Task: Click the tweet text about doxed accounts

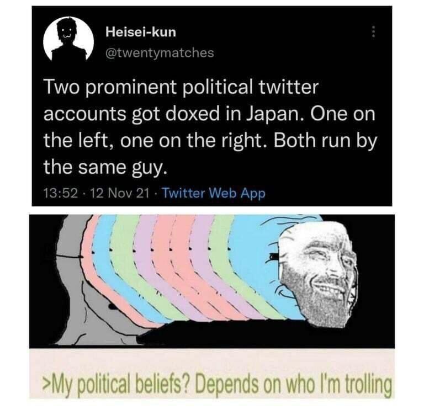Action: tap(210, 127)
